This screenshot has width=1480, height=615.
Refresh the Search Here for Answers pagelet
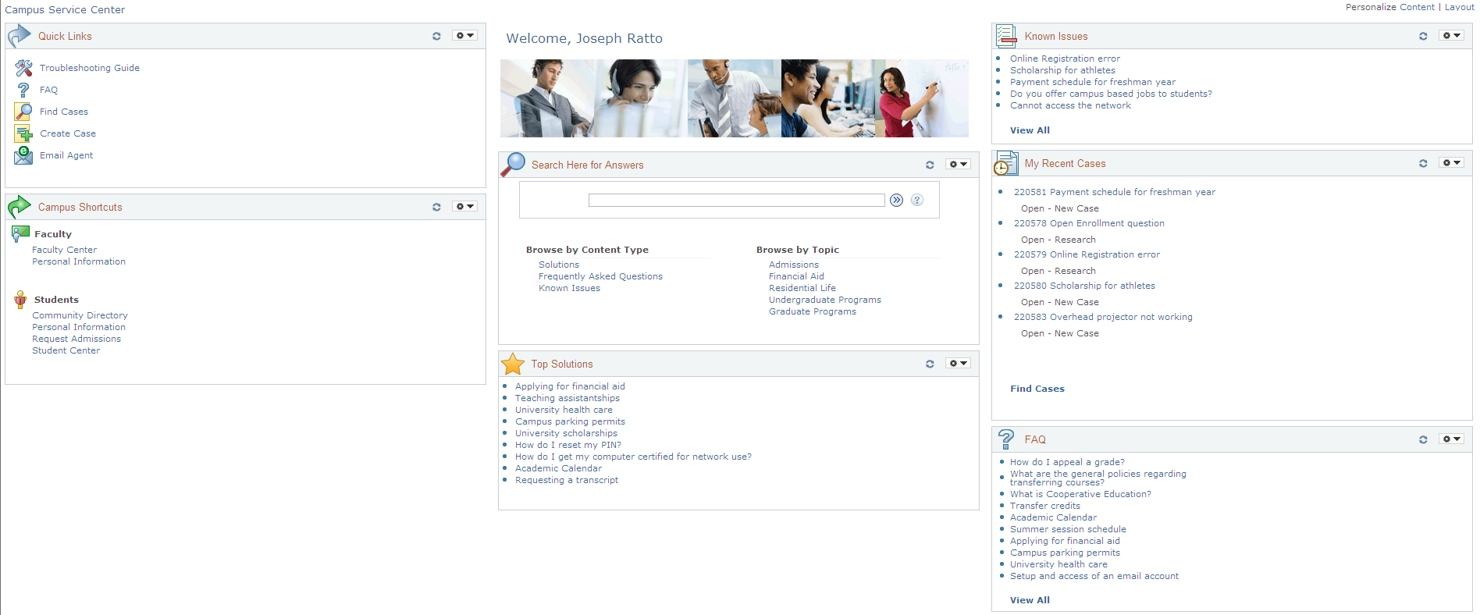point(930,165)
